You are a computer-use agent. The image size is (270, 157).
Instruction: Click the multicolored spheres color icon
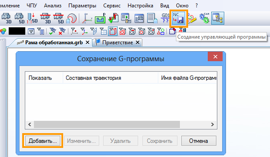(3, 31)
